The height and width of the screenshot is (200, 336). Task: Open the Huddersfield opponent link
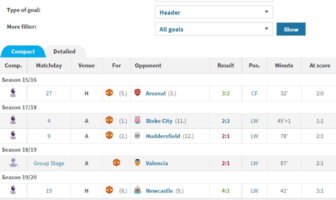coord(163,136)
